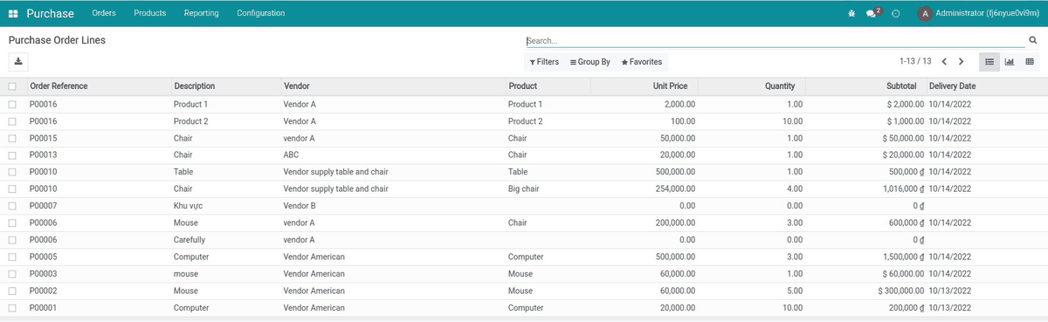Sort by Delivery Date column header
1048x322 pixels.
pyautogui.click(x=952, y=86)
